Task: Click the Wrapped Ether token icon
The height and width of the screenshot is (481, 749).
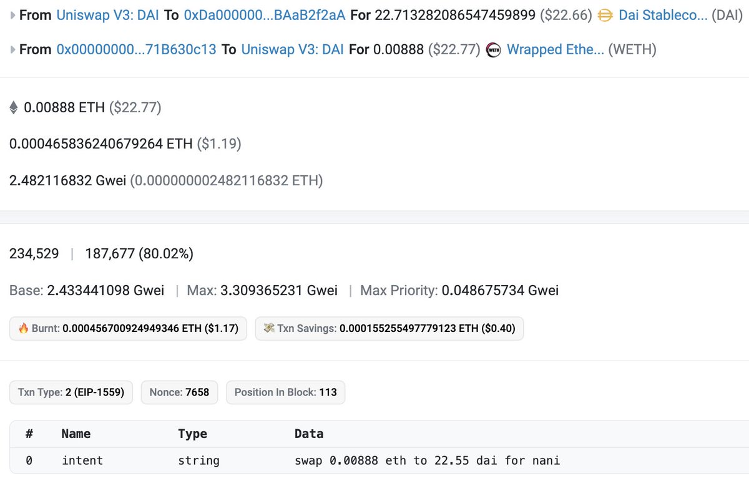Action: tap(493, 50)
